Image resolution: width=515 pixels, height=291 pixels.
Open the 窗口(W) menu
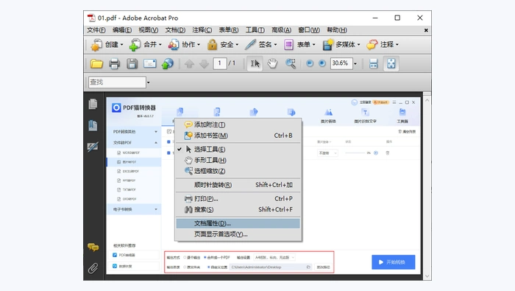(309, 30)
